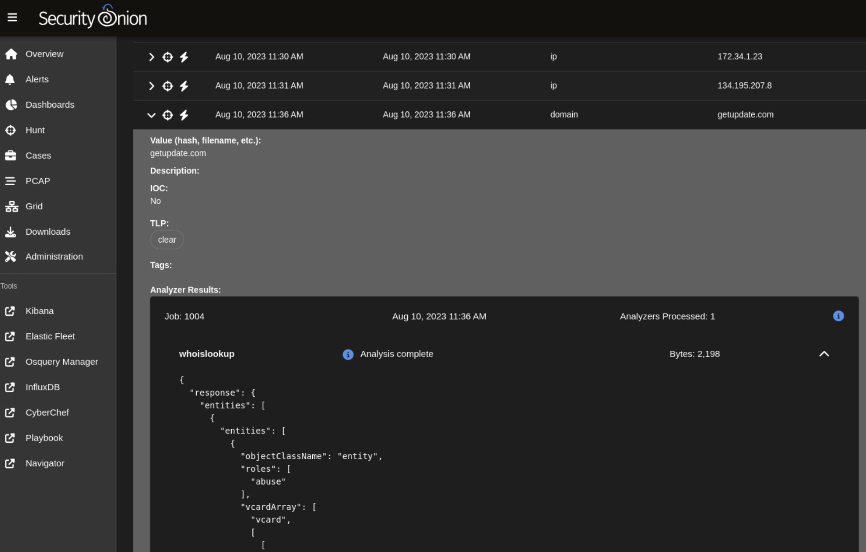Open the Administration menu item

click(54, 257)
